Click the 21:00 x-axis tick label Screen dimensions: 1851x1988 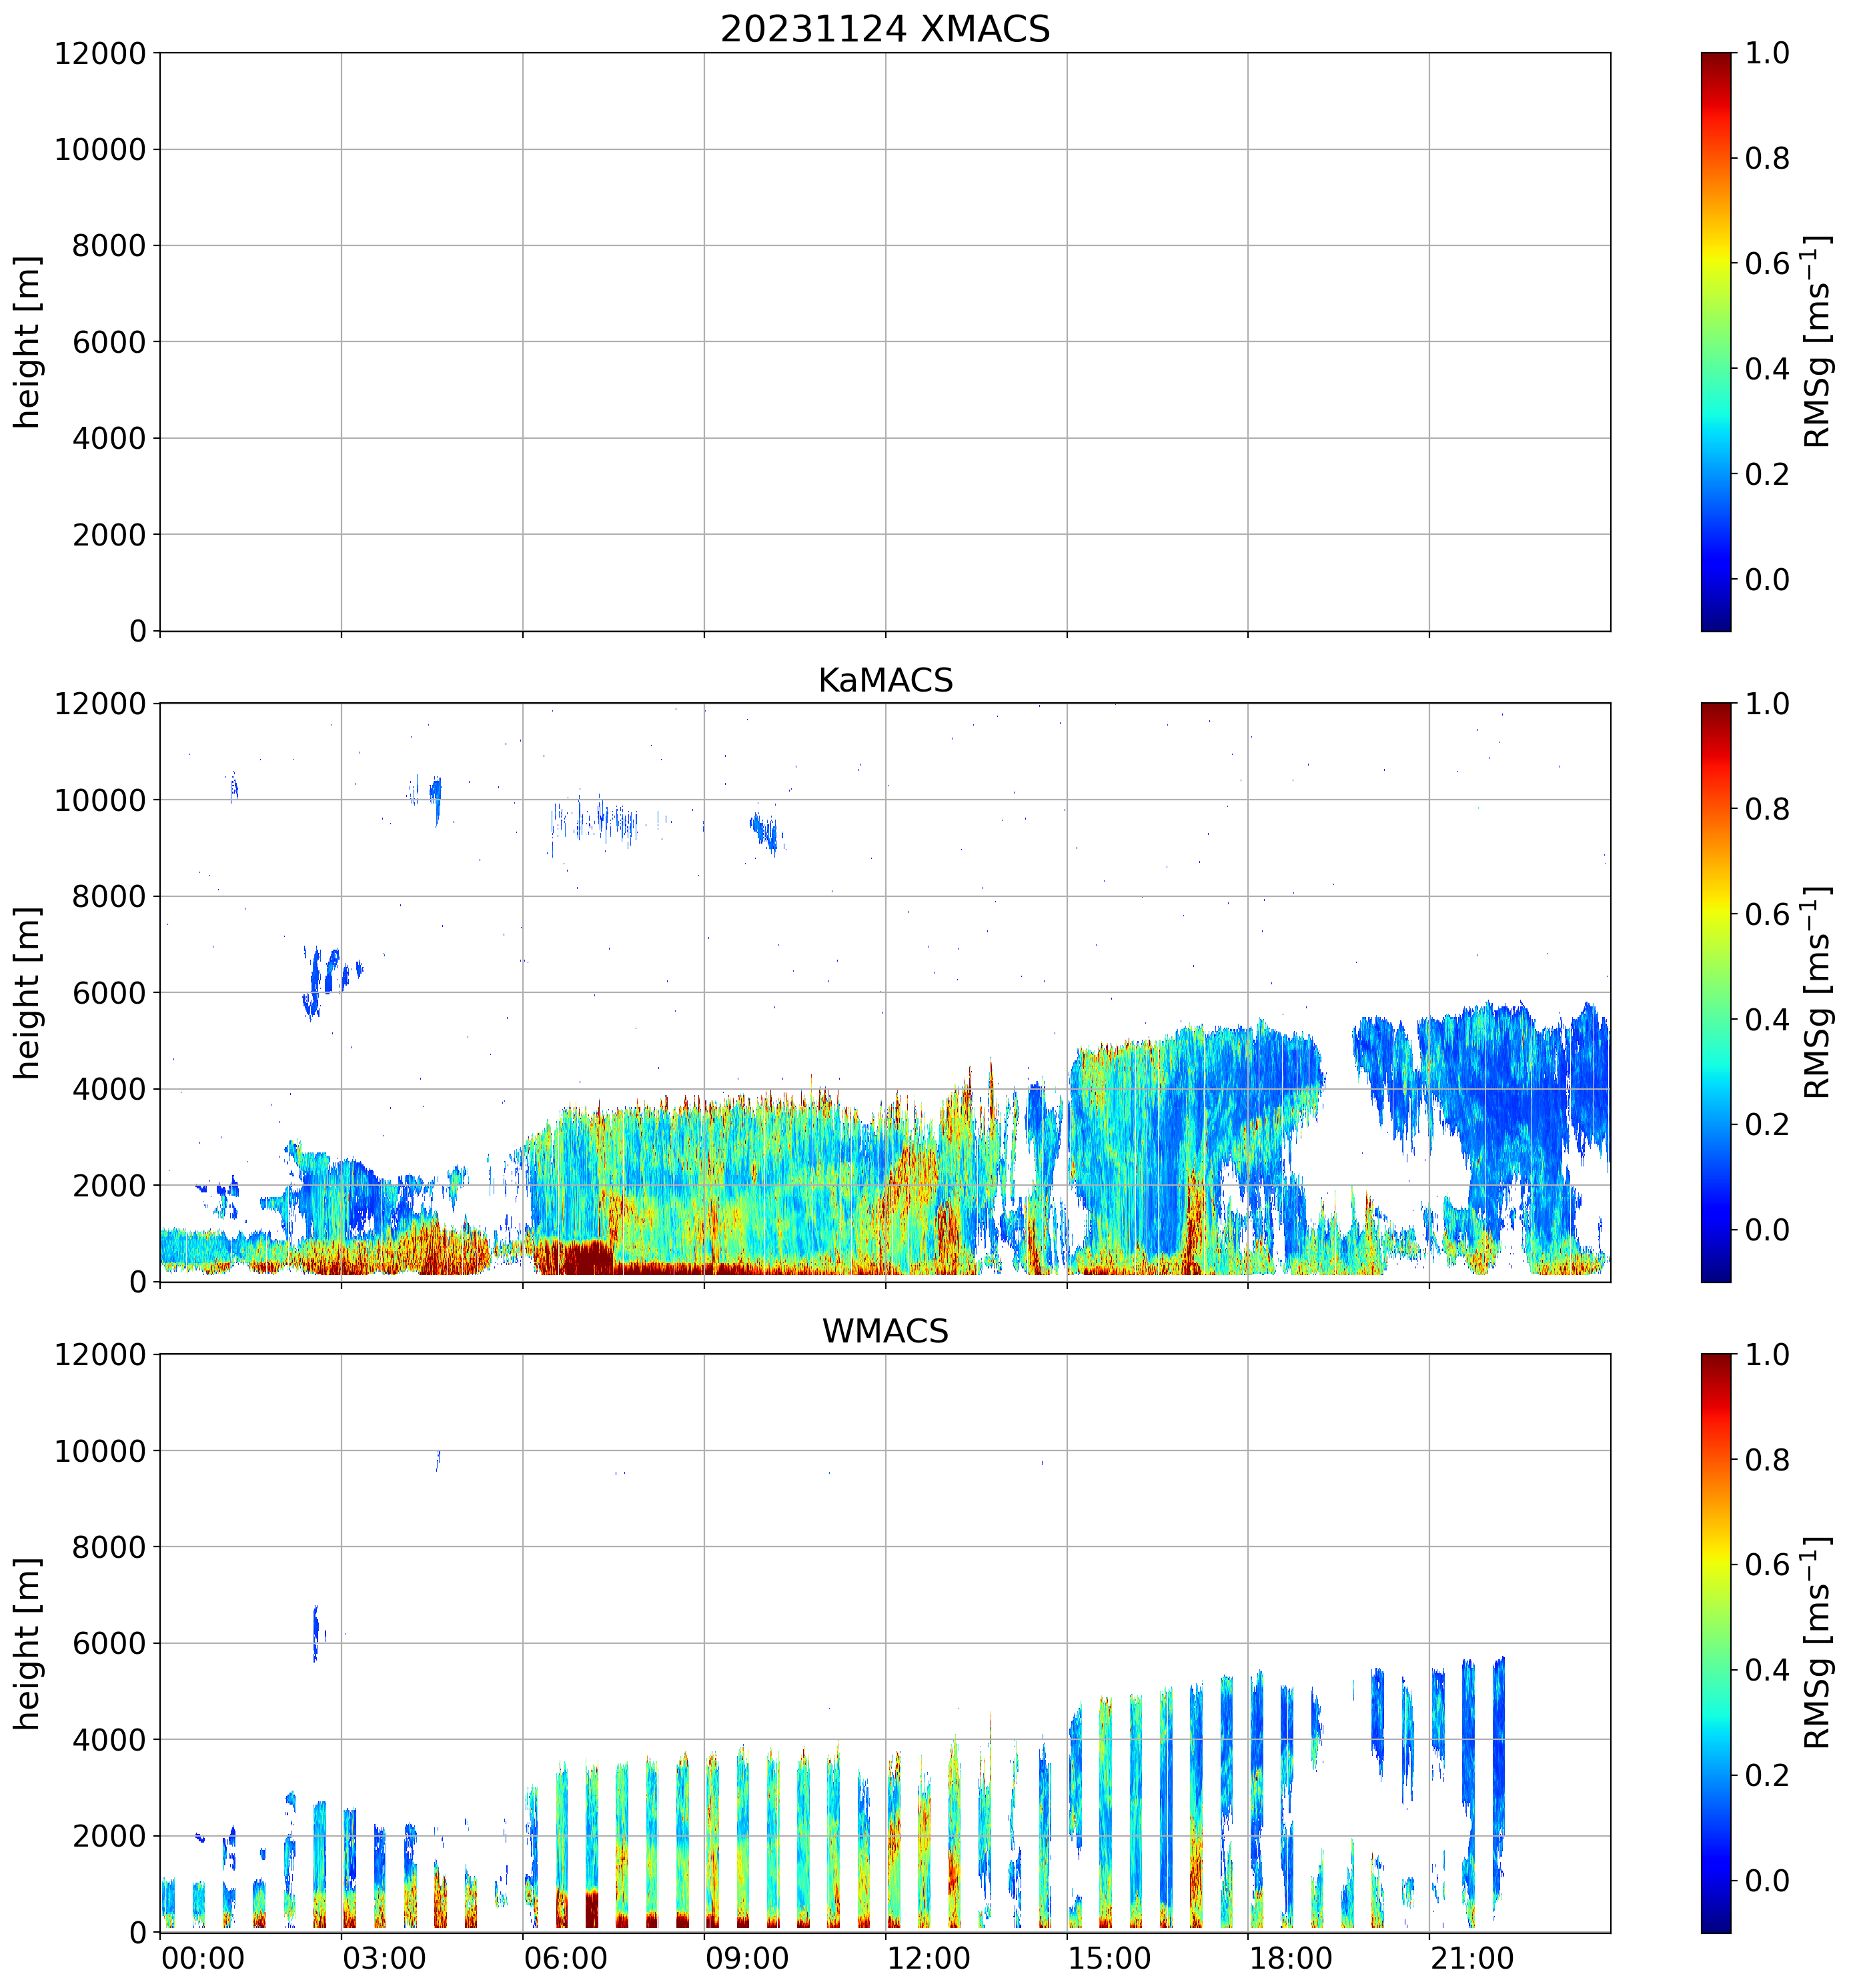coord(1472,1957)
